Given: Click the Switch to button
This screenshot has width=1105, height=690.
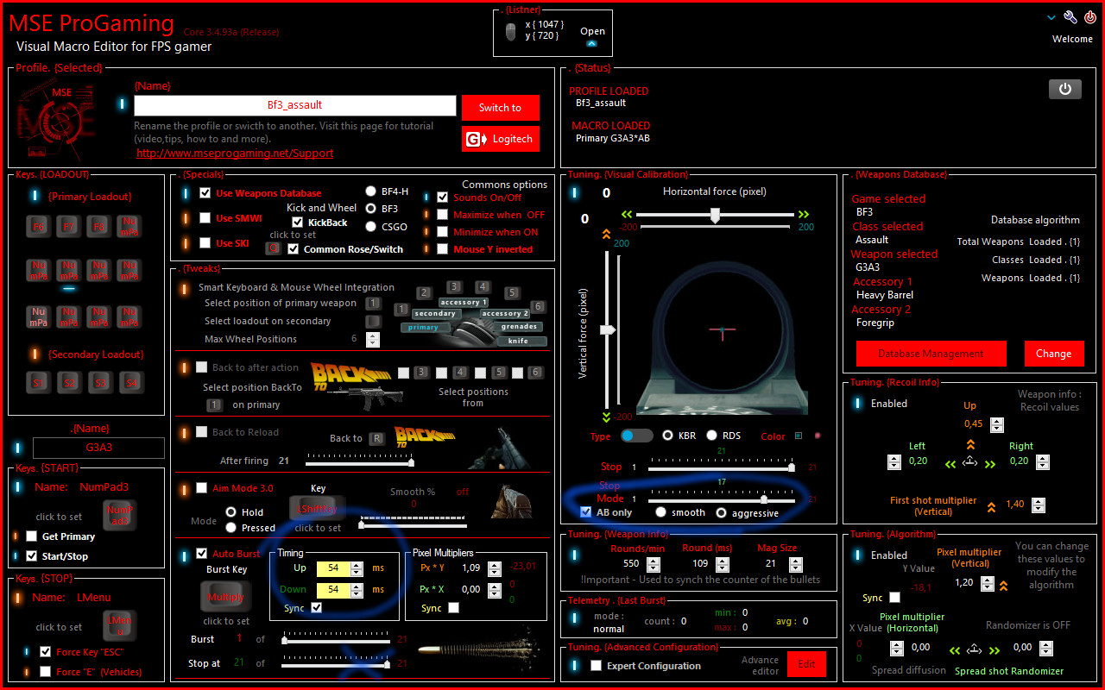Looking at the screenshot, I should tap(501, 108).
